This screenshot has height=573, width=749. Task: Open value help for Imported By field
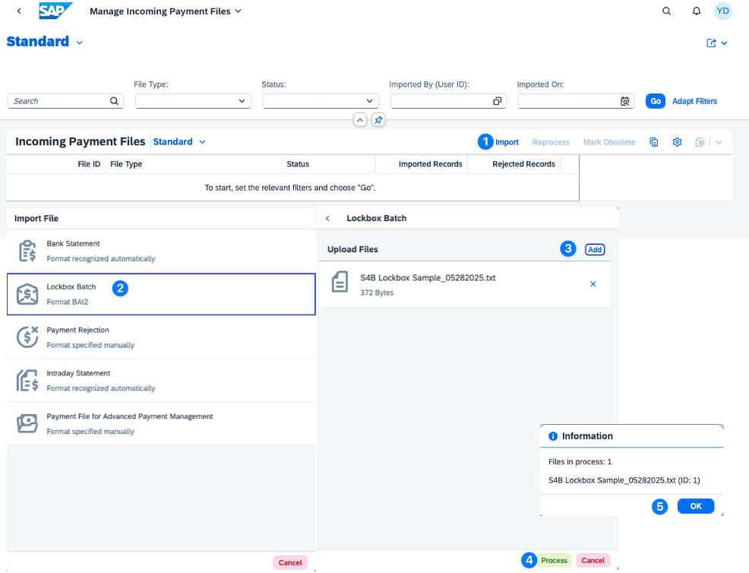[x=498, y=101]
